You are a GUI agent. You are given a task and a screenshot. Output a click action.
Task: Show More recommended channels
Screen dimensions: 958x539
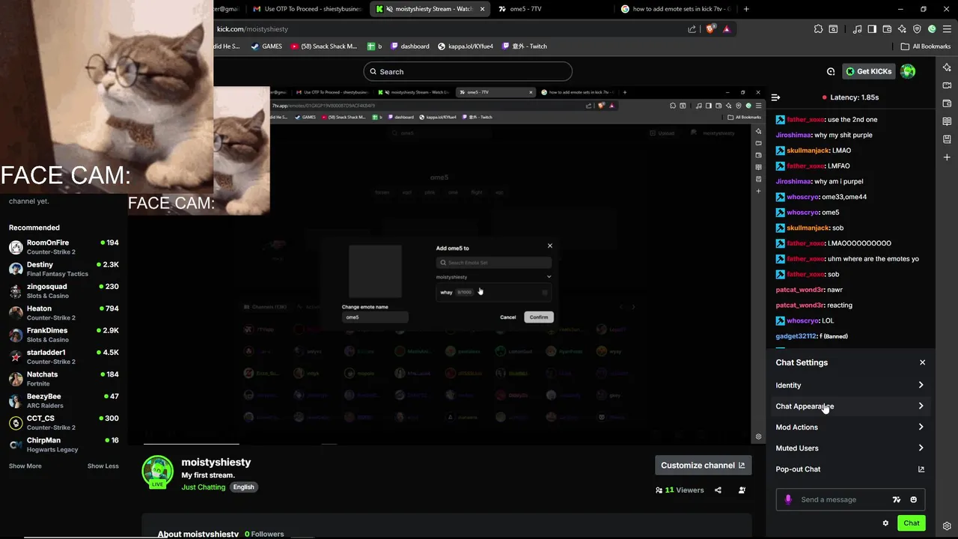[25, 466]
